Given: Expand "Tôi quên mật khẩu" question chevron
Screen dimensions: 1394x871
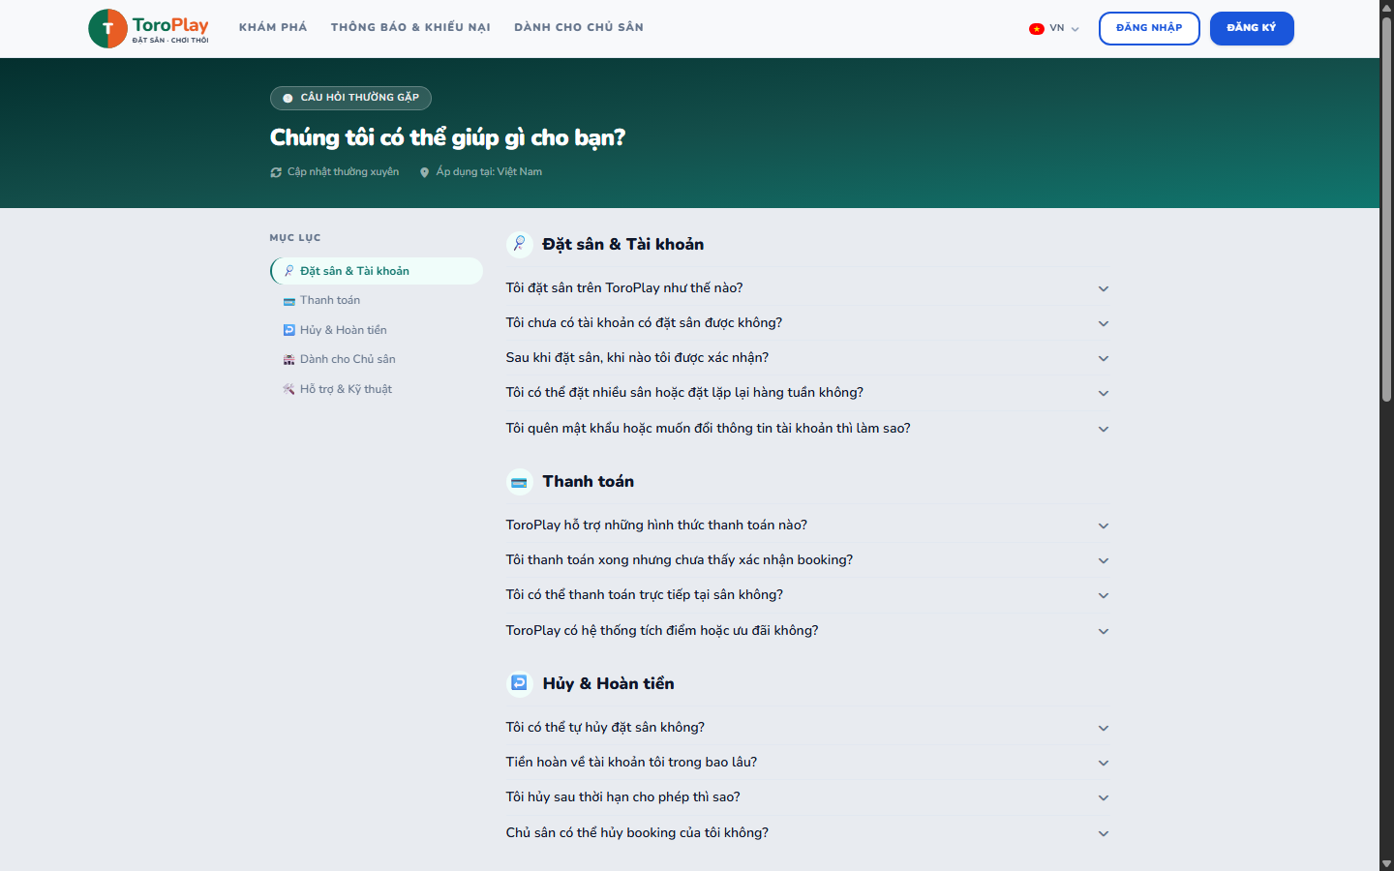Looking at the screenshot, I should (x=1103, y=429).
